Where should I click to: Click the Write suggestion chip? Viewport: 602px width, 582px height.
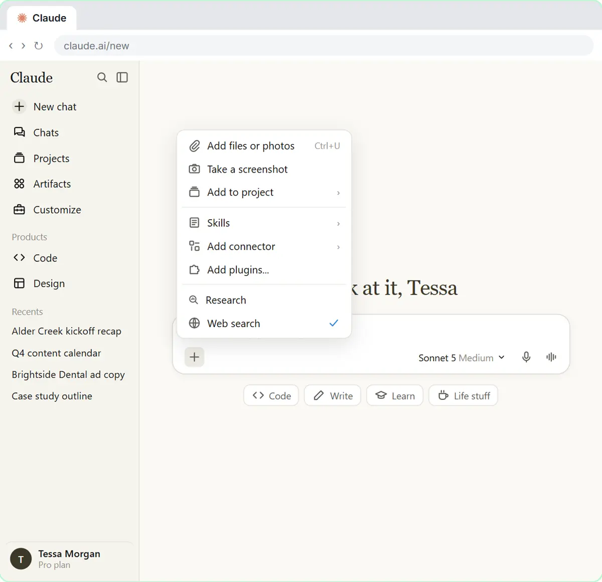pyautogui.click(x=333, y=395)
